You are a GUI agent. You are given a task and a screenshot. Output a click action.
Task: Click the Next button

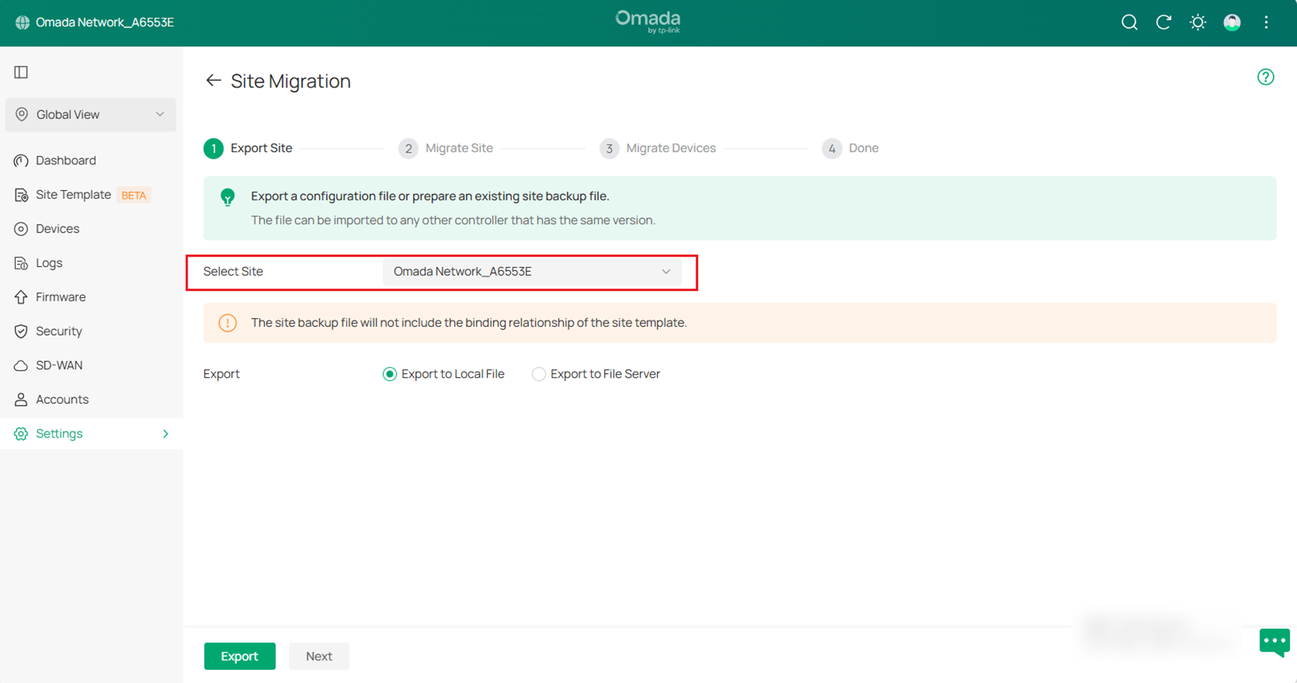click(319, 656)
